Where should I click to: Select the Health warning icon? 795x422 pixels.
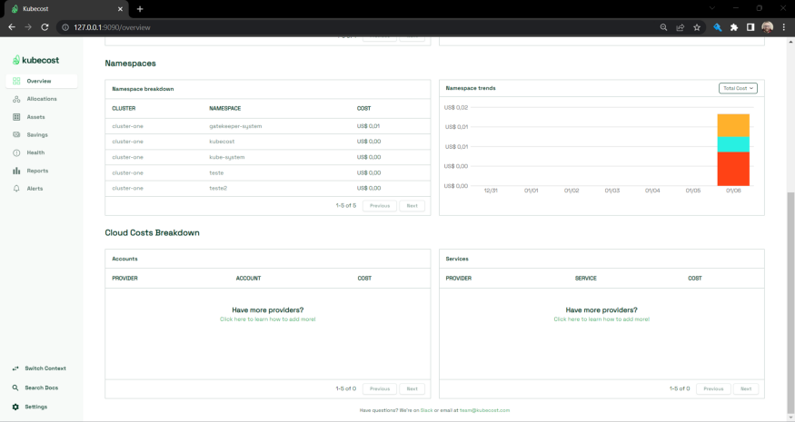pyautogui.click(x=16, y=152)
